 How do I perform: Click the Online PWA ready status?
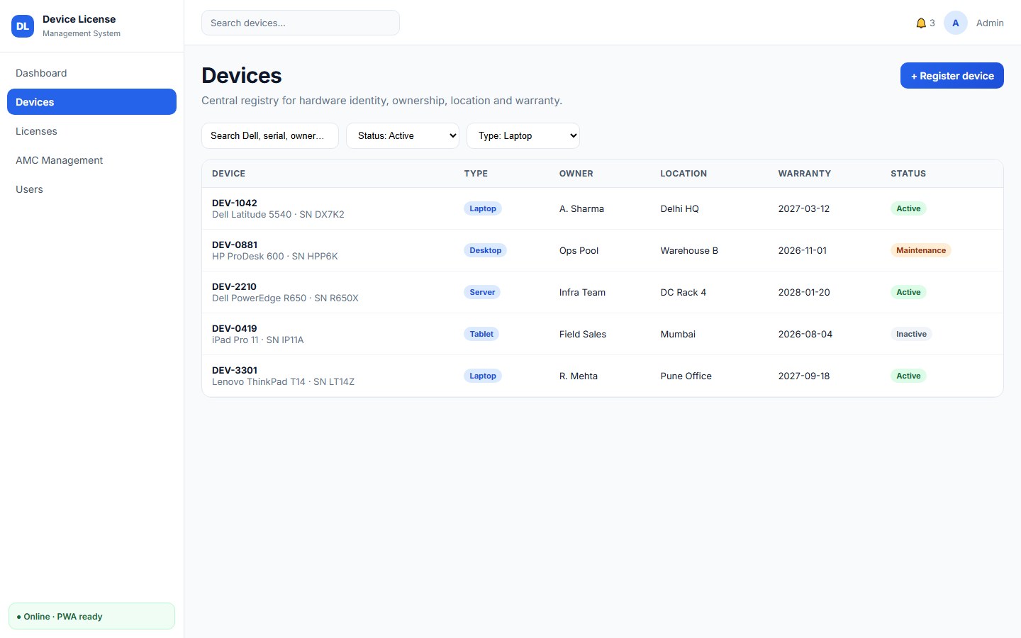pyautogui.click(x=91, y=616)
